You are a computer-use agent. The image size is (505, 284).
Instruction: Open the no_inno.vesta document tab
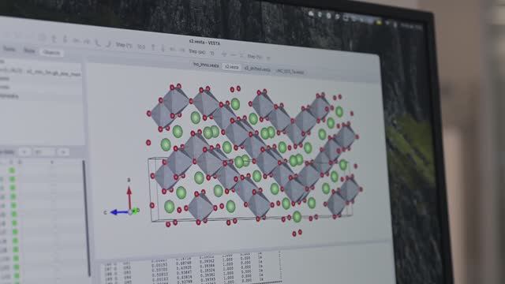[x=206, y=65]
